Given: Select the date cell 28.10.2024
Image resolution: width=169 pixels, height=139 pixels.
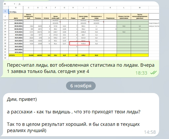Looking at the screenshot, I should coord(16,23).
